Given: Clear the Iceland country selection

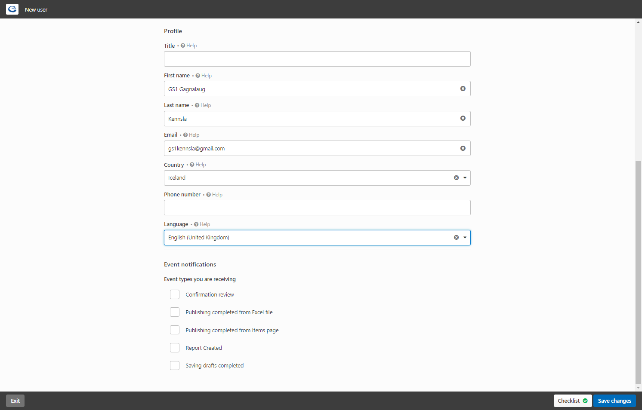Looking at the screenshot, I should [456, 178].
